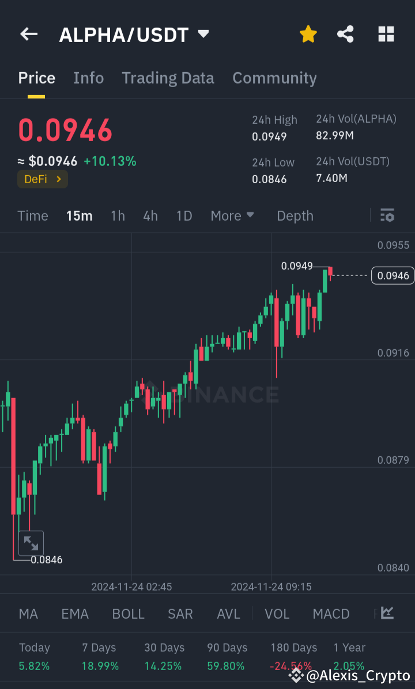View the 180 Days performance stat
The width and height of the screenshot is (415, 689).
coord(293,657)
